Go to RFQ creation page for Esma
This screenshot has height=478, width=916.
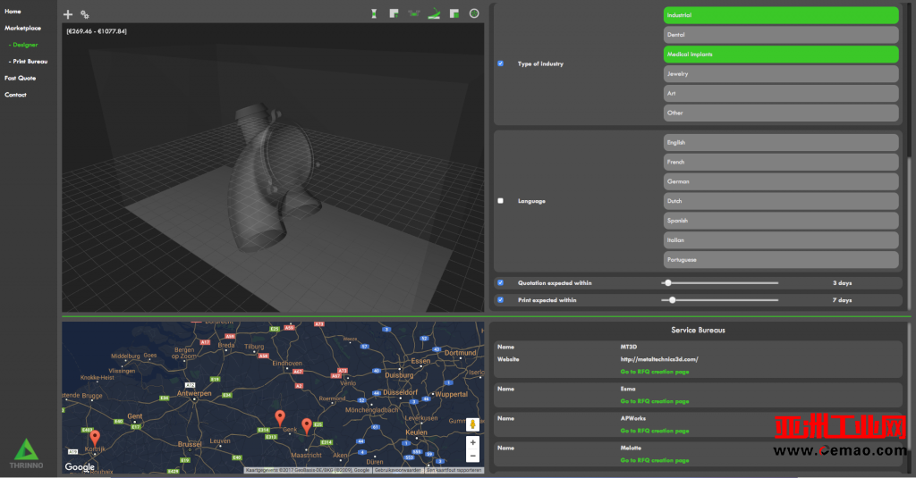tap(654, 401)
